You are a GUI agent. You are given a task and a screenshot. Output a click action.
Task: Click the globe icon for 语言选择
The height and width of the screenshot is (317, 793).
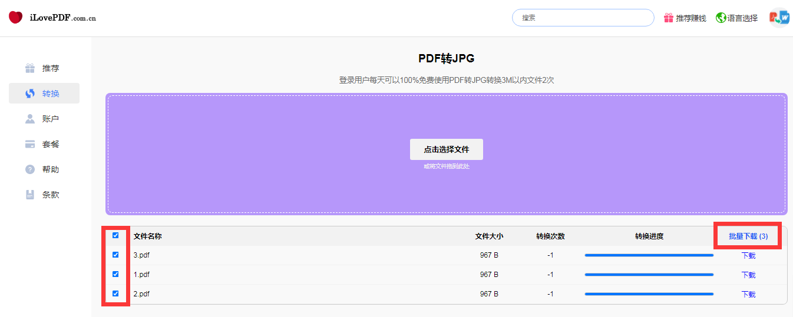point(721,18)
